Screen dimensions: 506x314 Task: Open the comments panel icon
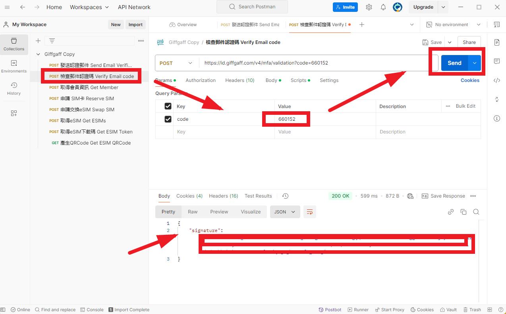click(x=497, y=61)
